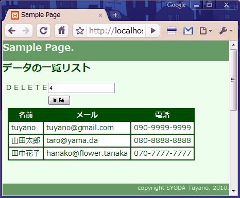
Task: Open the home page via house icon
Action: (x=61, y=31)
